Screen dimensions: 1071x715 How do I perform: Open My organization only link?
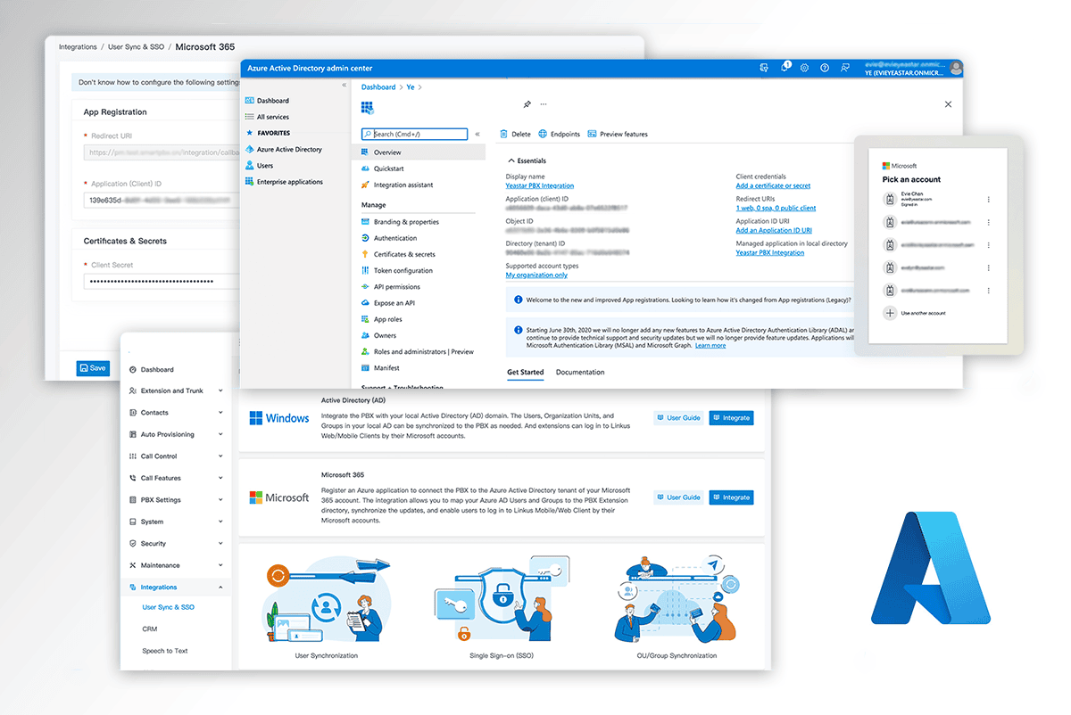(536, 275)
